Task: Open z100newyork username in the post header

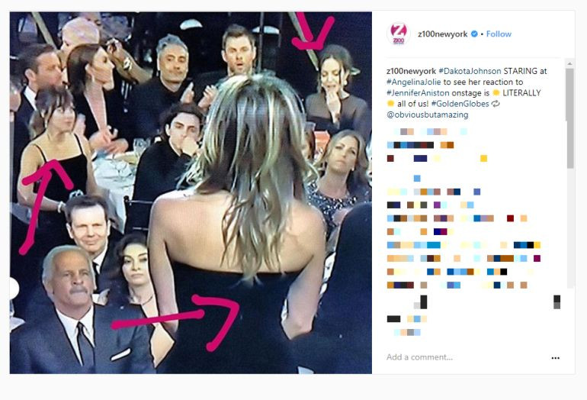Action: click(x=442, y=34)
